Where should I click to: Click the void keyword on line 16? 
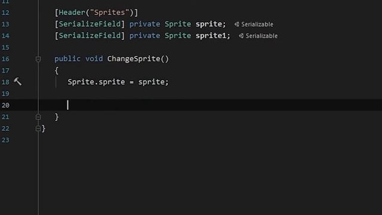[94, 59]
